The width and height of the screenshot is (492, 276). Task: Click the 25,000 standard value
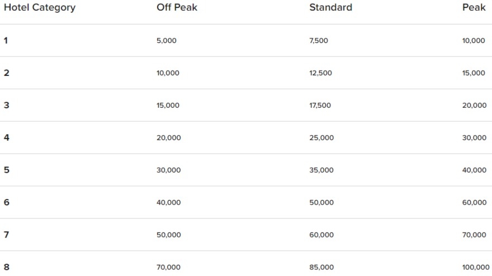point(321,138)
